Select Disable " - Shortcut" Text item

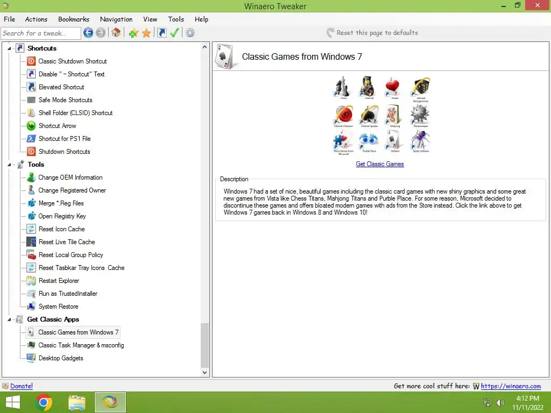72,74
